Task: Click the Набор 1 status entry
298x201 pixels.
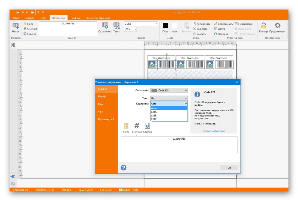Action: 66,190
